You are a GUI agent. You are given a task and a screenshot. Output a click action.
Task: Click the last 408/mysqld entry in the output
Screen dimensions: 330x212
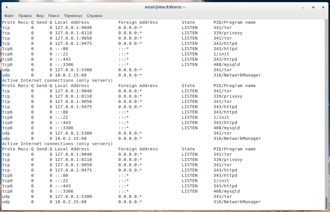[x=226, y=191]
